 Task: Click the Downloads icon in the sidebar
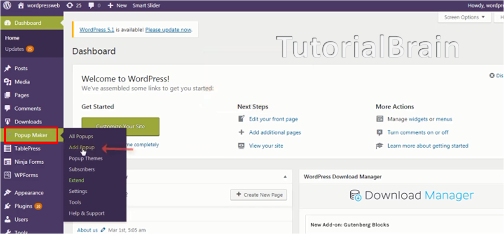8,122
